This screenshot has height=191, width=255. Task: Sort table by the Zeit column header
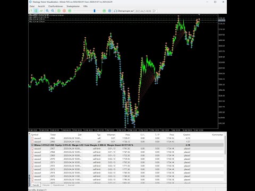80,135
